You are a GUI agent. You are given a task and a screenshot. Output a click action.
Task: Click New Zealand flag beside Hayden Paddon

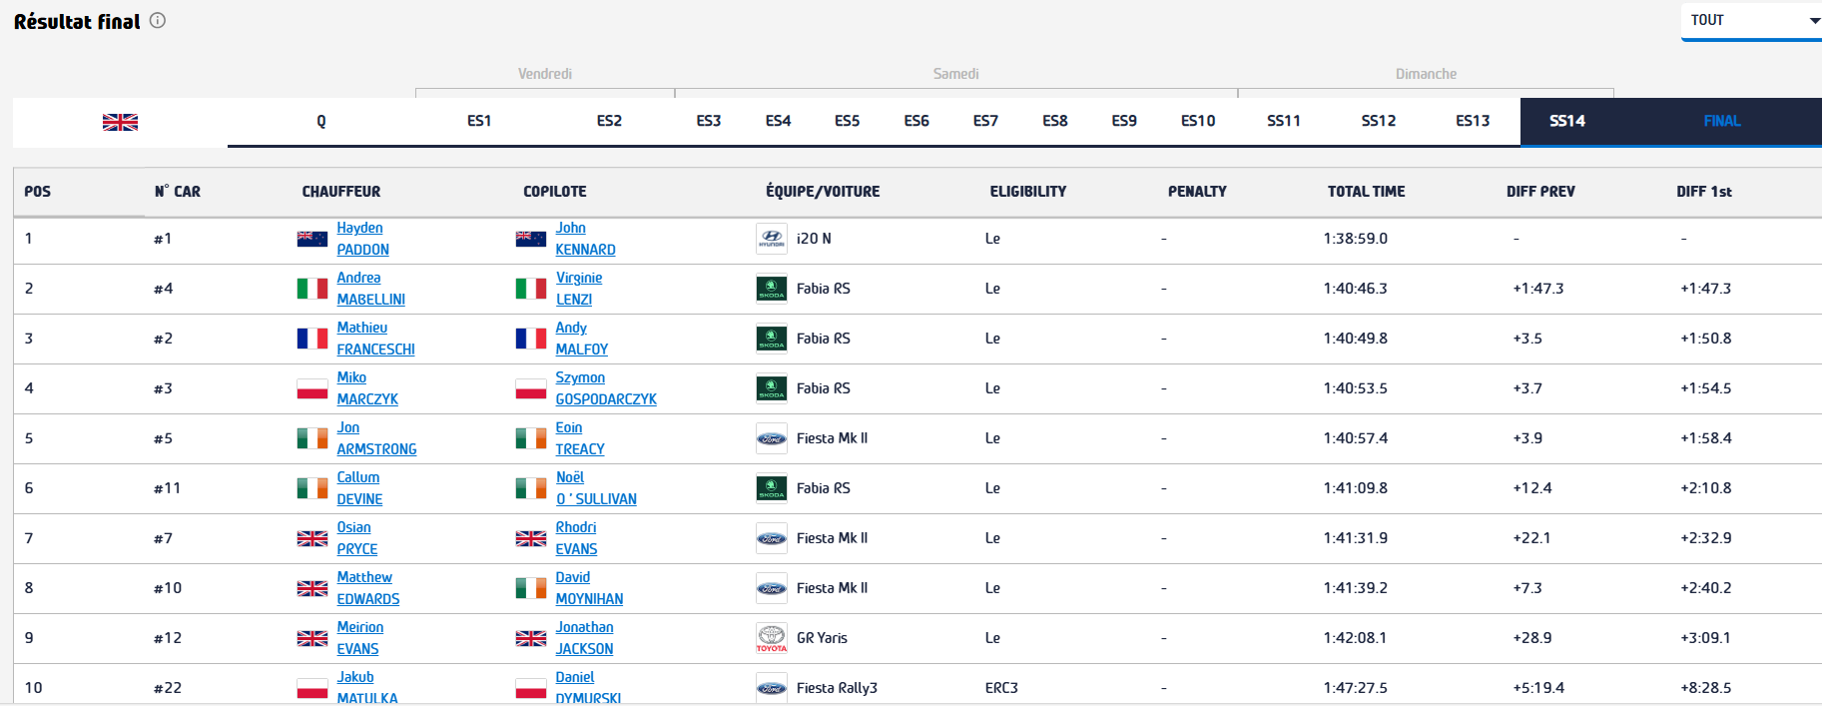coord(311,239)
